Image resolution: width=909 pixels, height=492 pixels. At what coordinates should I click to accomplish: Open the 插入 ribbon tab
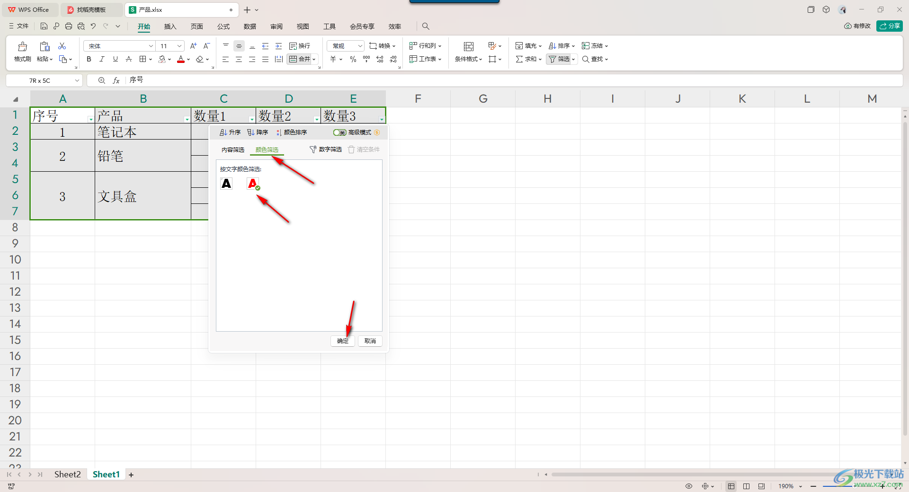[170, 26]
